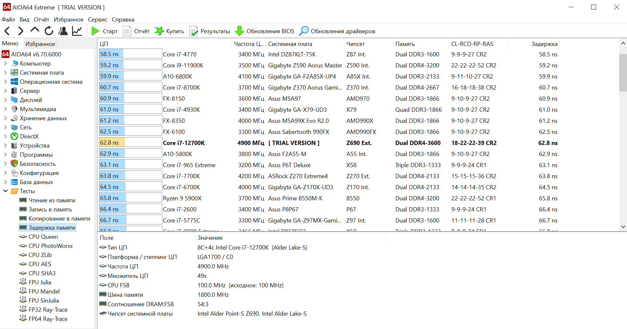
Task: Click the Forward navigation arrow
Action: [21, 31]
